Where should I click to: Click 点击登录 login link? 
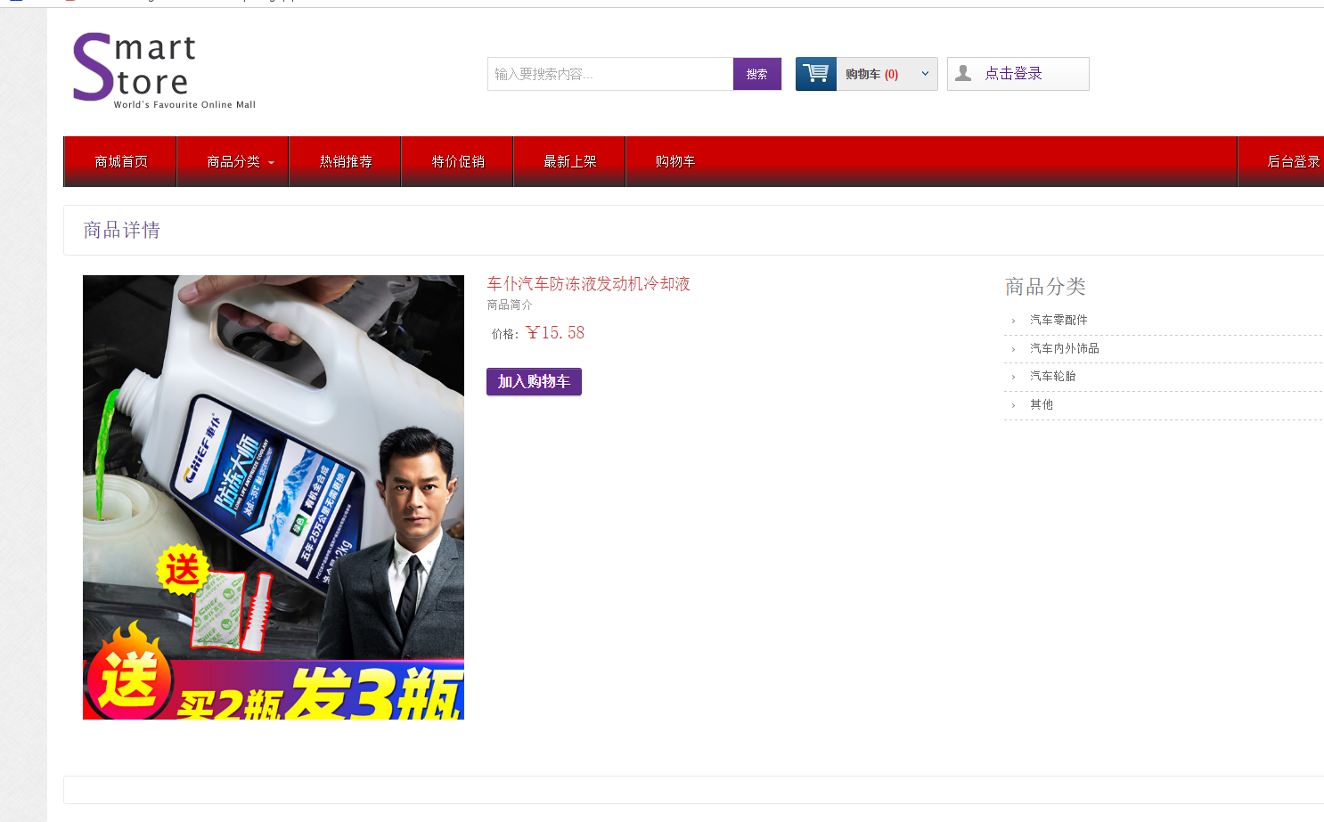[1013, 74]
